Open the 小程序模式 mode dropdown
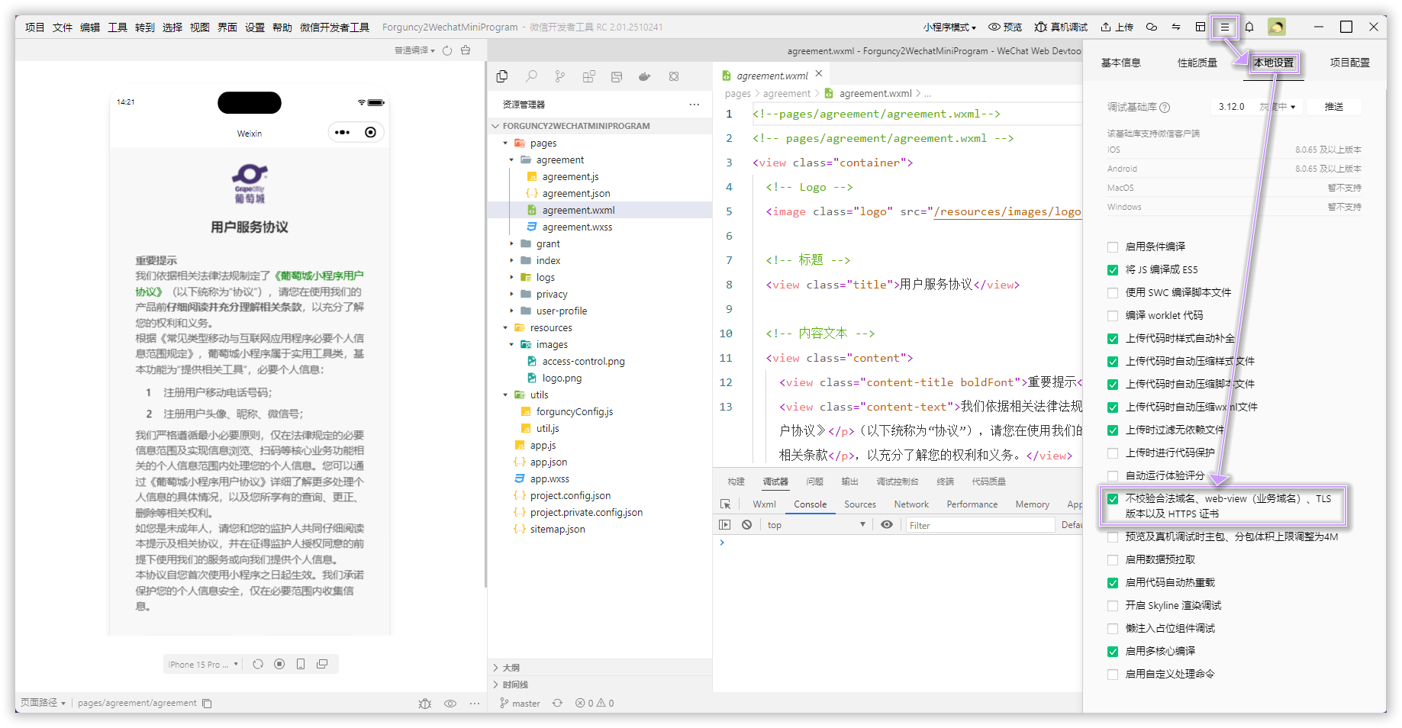Screen dimensions: 1402x728 (x=949, y=27)
